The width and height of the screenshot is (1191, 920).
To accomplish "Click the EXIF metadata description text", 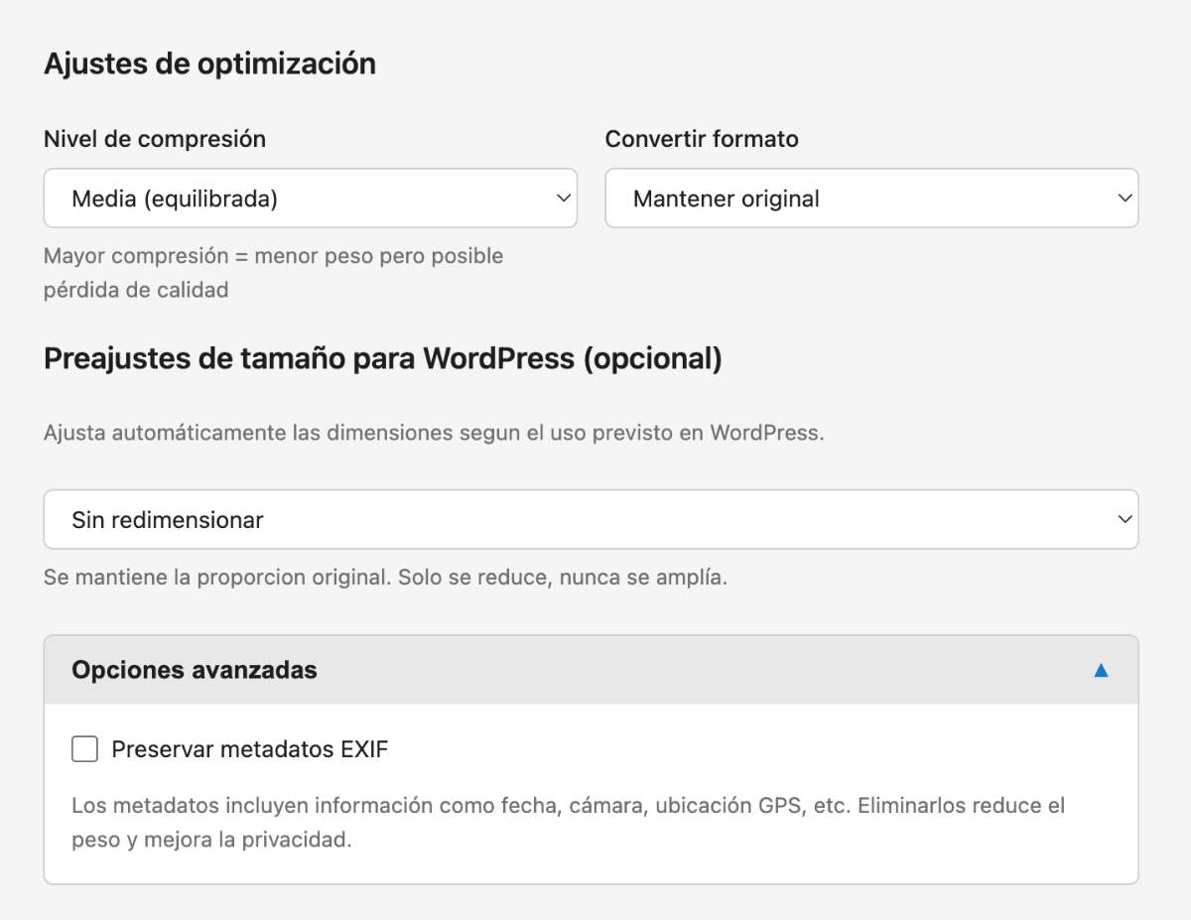I will 566,821.
